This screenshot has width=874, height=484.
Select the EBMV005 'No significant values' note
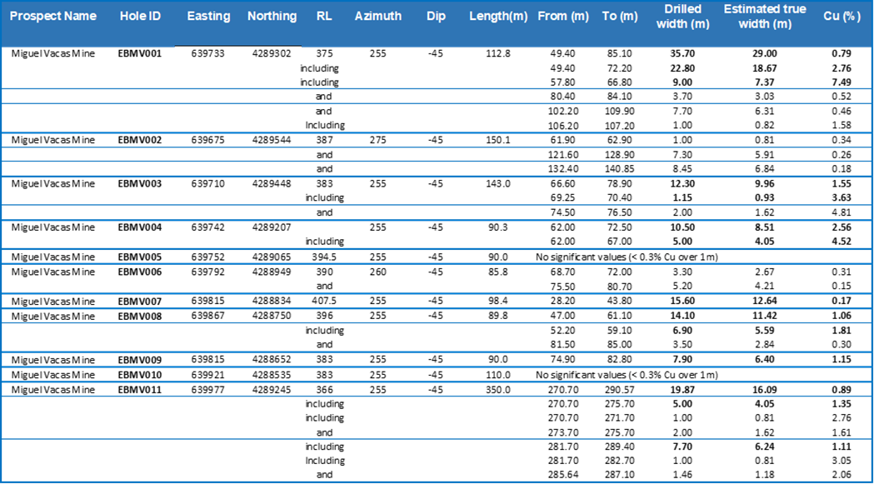click(x=627, y=257)
